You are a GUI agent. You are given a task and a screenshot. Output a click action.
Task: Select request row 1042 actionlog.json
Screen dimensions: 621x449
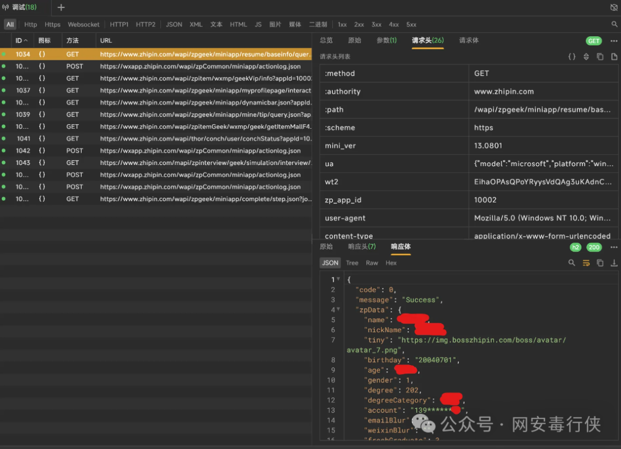point(156,151)
